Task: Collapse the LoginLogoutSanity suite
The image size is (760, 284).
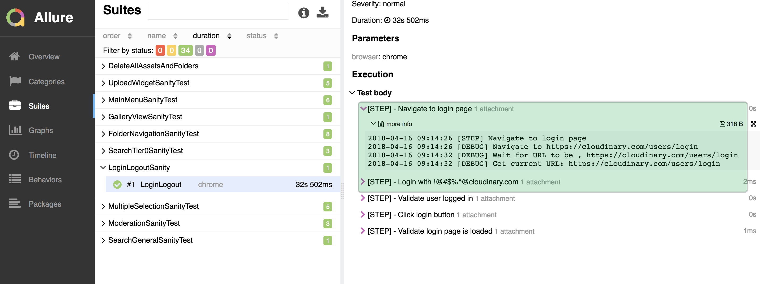Action: (x=103, y=167)
